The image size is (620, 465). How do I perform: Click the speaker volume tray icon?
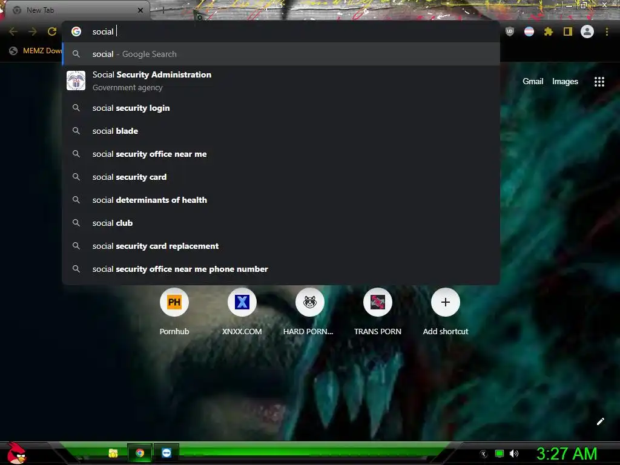[513, 453]
